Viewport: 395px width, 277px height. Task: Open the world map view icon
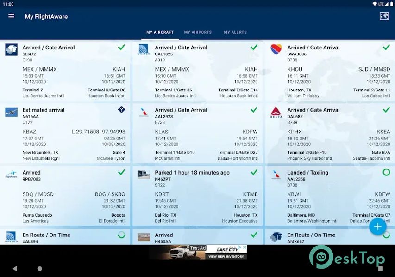(x=384, y=17)
